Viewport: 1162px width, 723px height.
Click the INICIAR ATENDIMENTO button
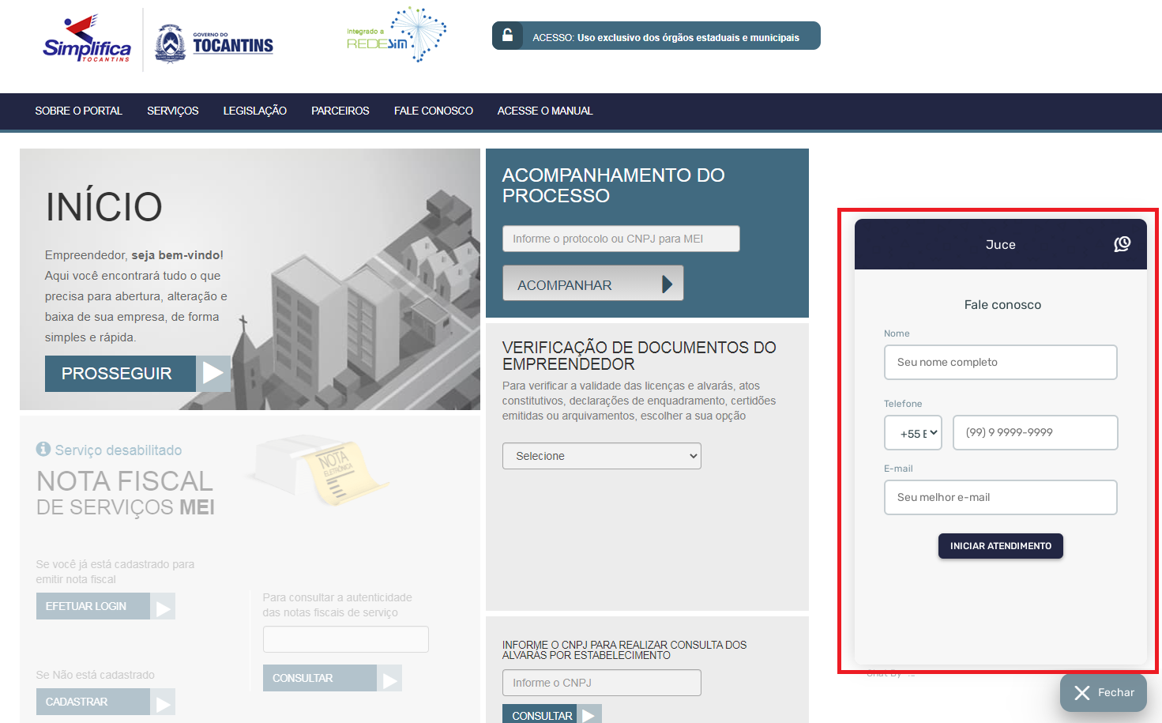click(1000, 546)
